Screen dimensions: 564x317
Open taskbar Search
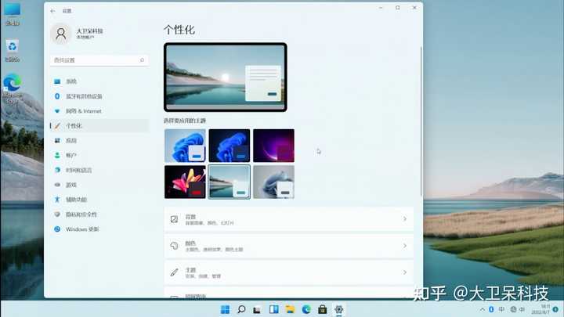pos(241,309)
